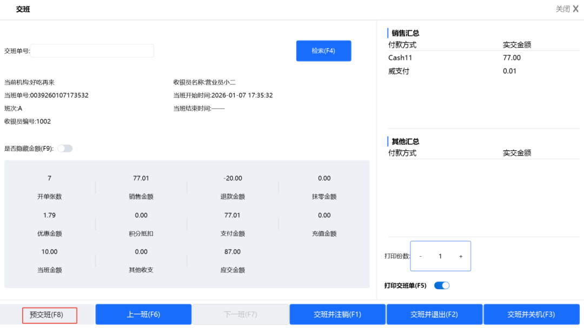The image size is (584, 328).
Task: Increase print copies with plus button
Action: coord(461,256)
